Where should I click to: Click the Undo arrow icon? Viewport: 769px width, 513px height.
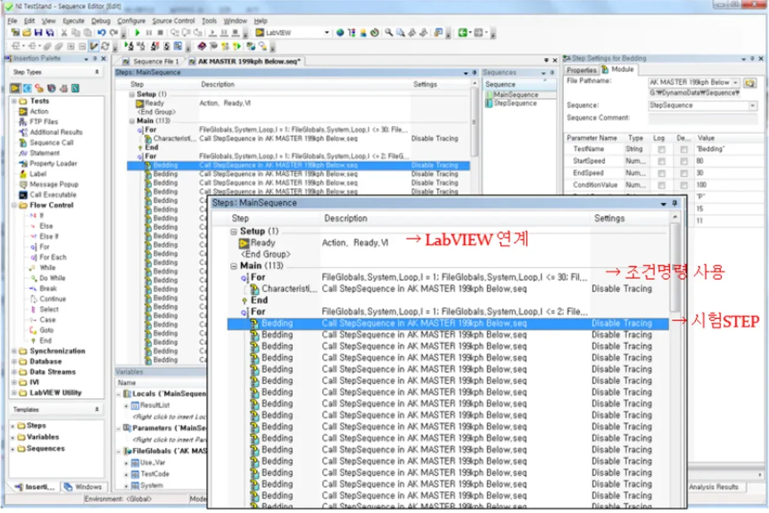tap(101, 33)
